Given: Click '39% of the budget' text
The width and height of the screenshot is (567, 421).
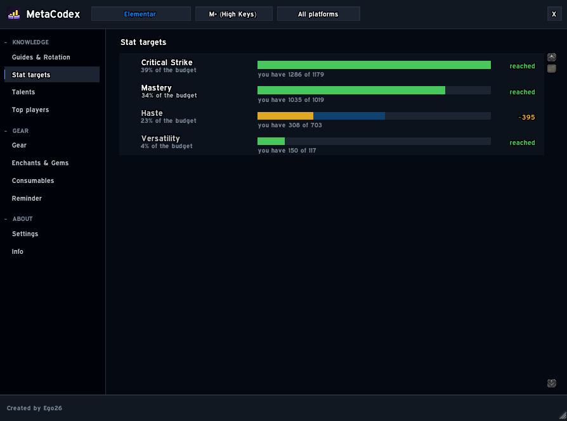Looking at the screenshot, I should [169, 70].
